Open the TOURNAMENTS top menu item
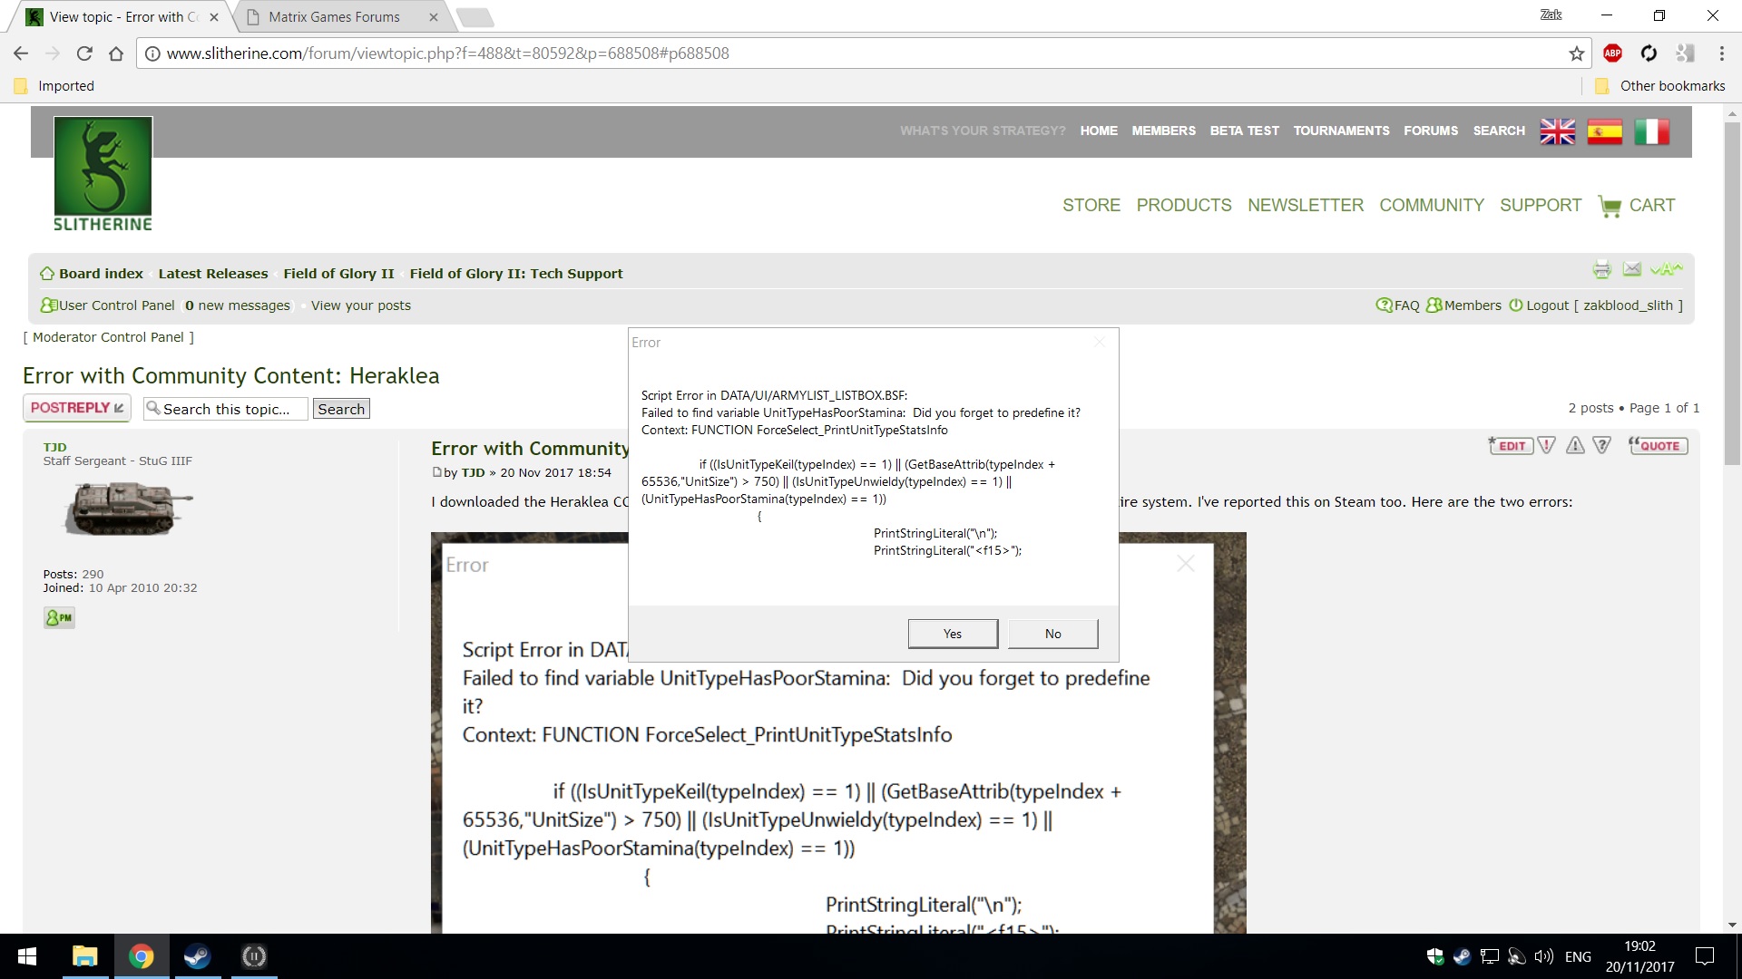 point(1341,131)
